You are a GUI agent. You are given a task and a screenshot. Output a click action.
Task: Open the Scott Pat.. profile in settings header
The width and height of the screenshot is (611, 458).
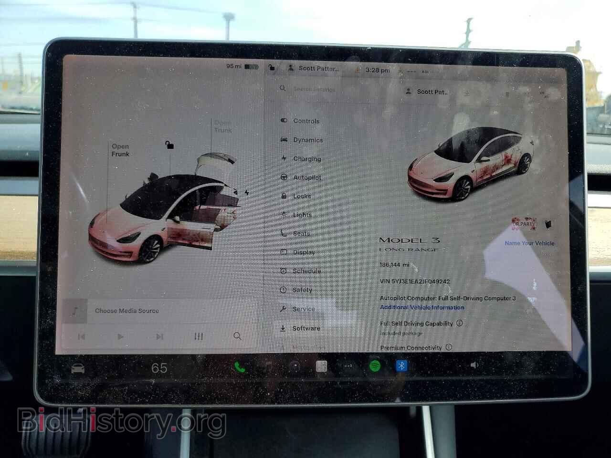click(x=427, y=92)
